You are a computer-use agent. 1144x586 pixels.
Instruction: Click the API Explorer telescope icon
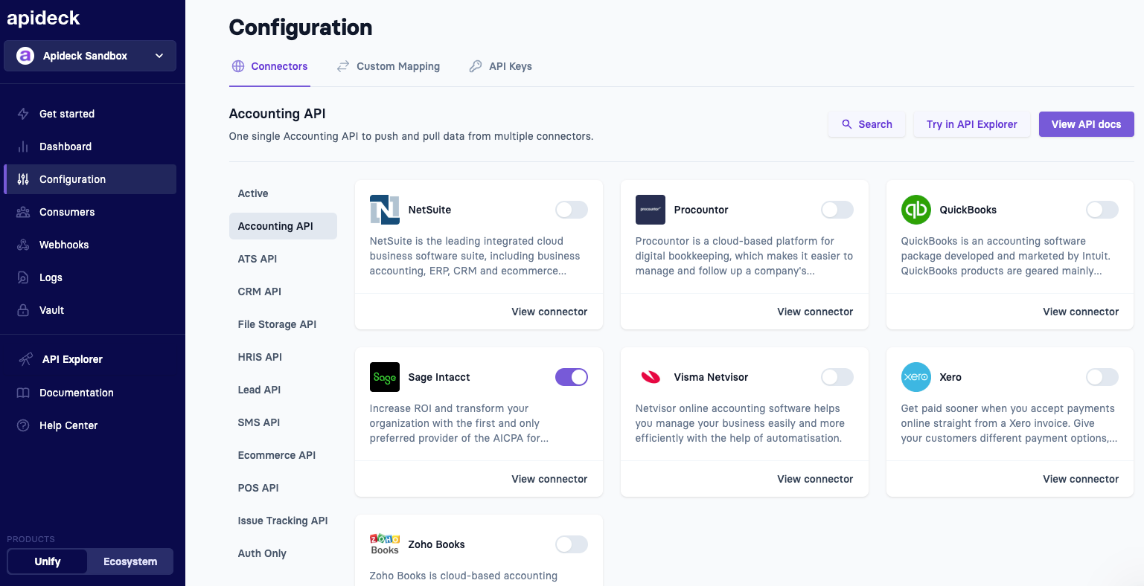click(x=25, y=359)
